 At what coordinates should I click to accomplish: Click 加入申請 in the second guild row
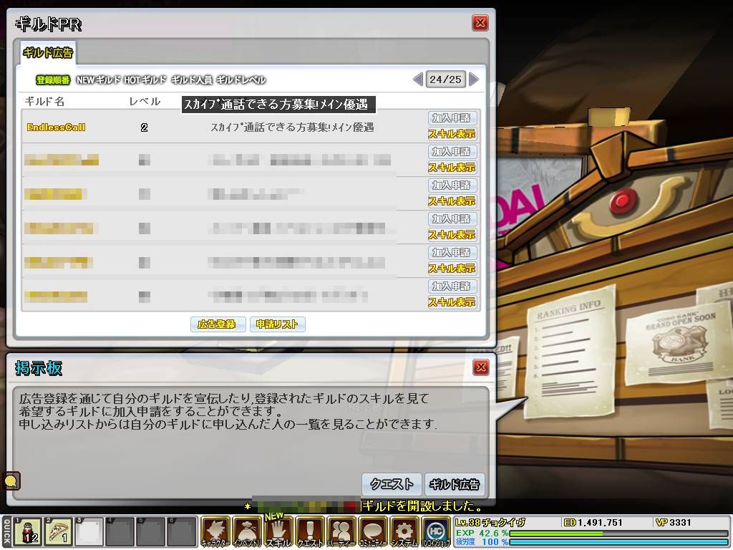[452, 152]
